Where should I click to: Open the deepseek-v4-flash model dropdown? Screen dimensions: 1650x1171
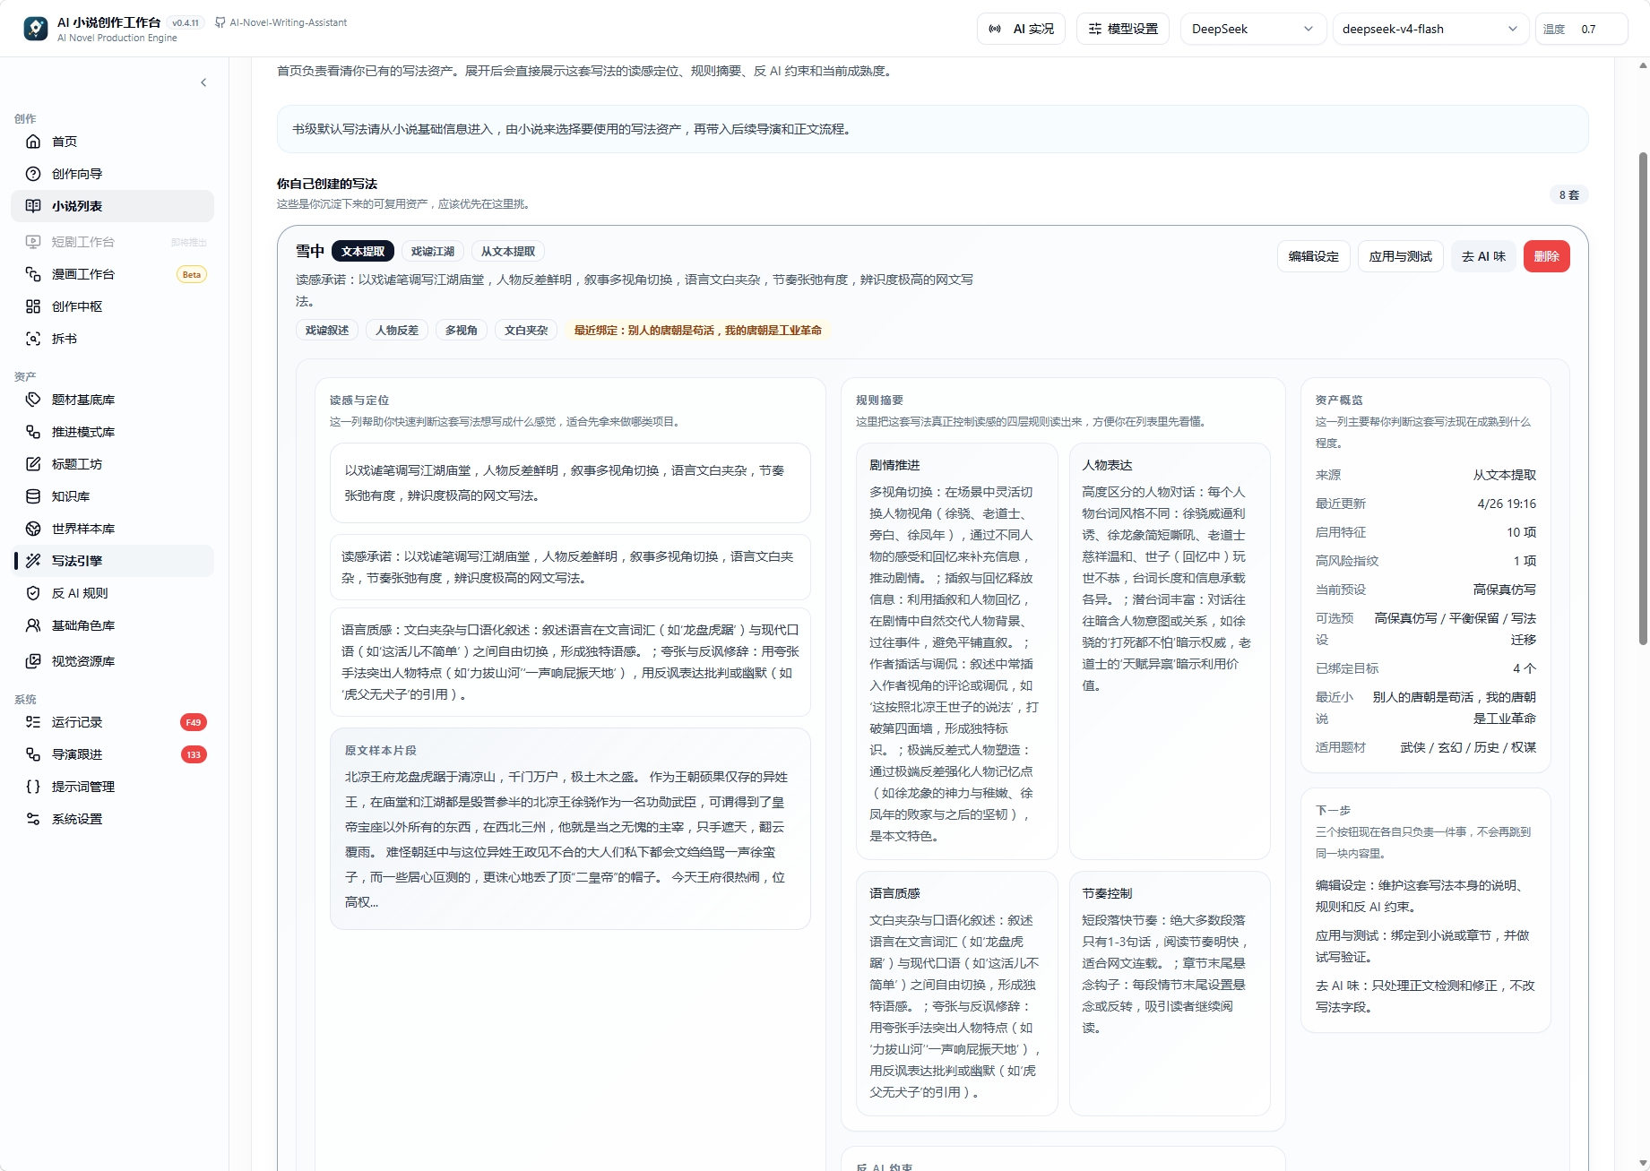pyautogui.click(x=1430, y=29)
